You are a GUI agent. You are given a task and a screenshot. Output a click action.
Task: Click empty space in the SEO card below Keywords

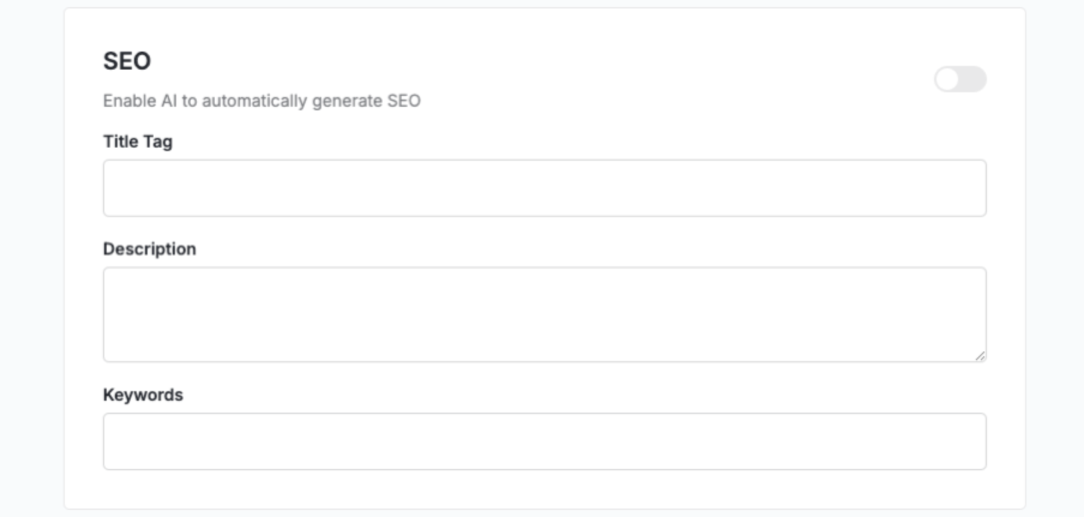[544, 489]
